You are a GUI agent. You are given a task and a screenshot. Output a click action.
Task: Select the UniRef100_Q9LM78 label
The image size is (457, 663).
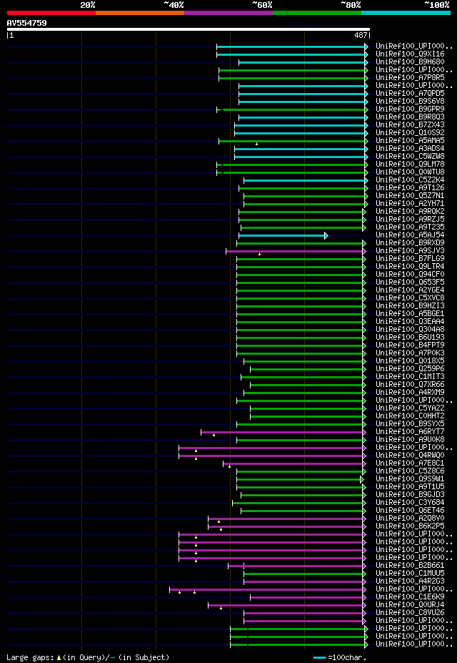coord(410,164)
